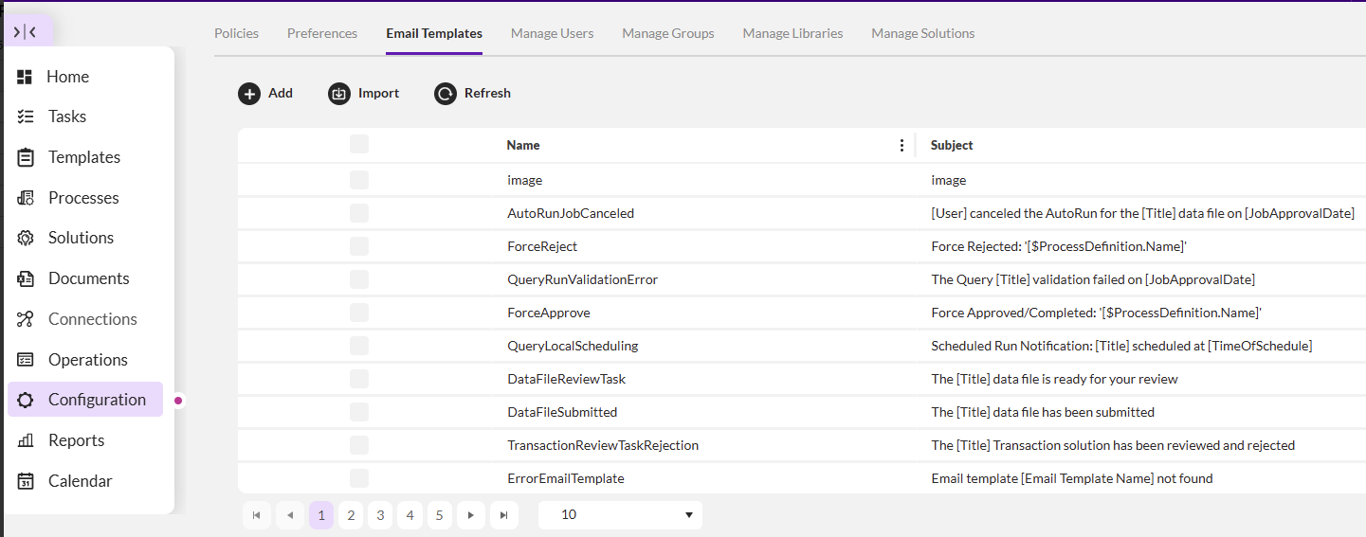Image resolution: width=1366 pixels, height=537 pixels.
Task: Go to Manage Libraries tab
Action: [x=792, y=33]
